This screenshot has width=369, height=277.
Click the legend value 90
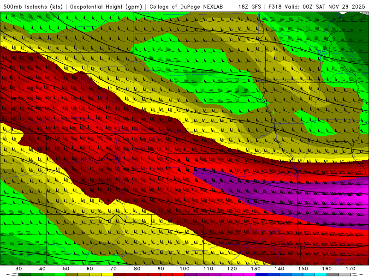pos(161,269)
